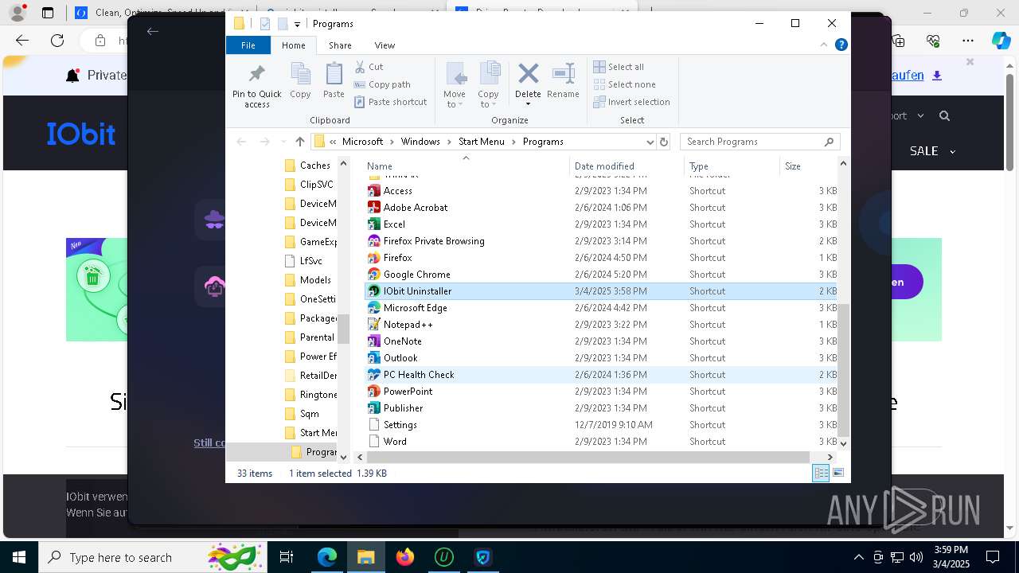Select Firefox Private Browsing shortcut
1019x573 pixels.
pos(601,241)
